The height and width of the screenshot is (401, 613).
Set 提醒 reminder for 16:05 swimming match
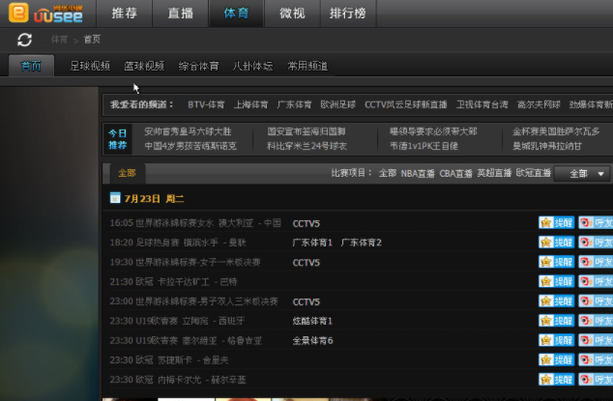coord(556,223)
